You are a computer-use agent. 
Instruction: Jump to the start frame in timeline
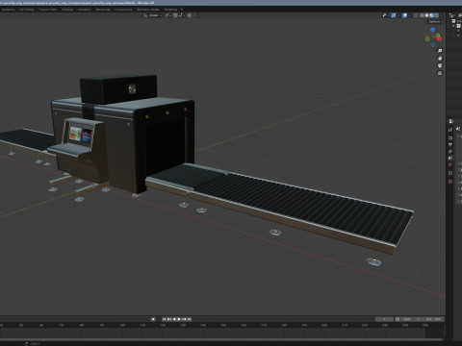point(165,319)
